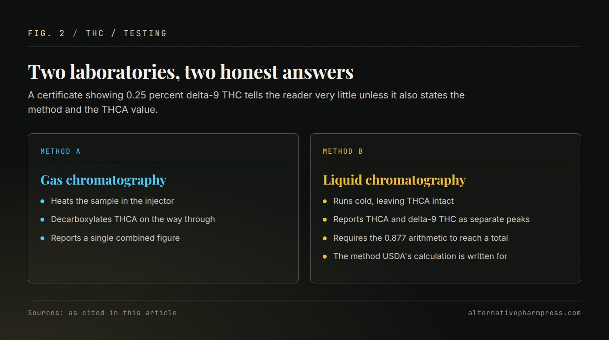The image size is (609, 340).
Task: Click the title 'Two laboratories, two honest answers'
Action: coord(191,72)
